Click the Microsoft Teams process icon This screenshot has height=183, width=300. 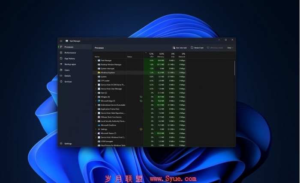click(99, 133)
